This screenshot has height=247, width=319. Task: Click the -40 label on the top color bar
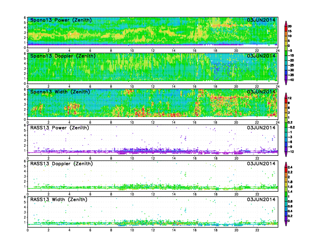[291, 80]
